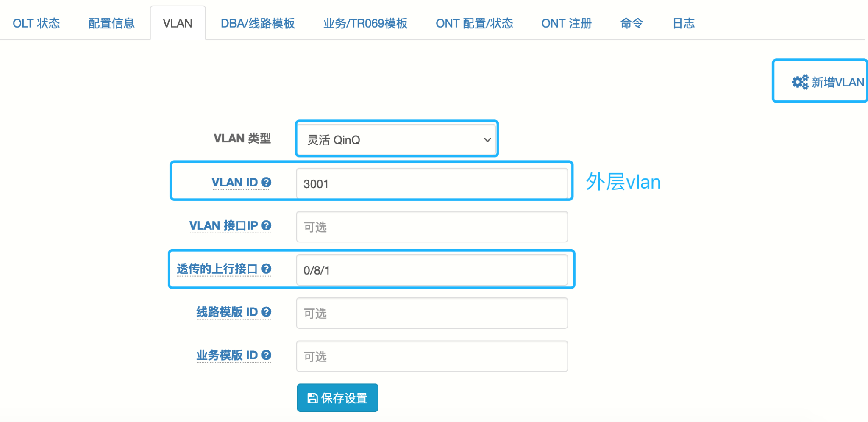Image resolution: width=868 pixels, height=422 pixels.
Task: View the 日志 tab
Action: tap(684, 23)
